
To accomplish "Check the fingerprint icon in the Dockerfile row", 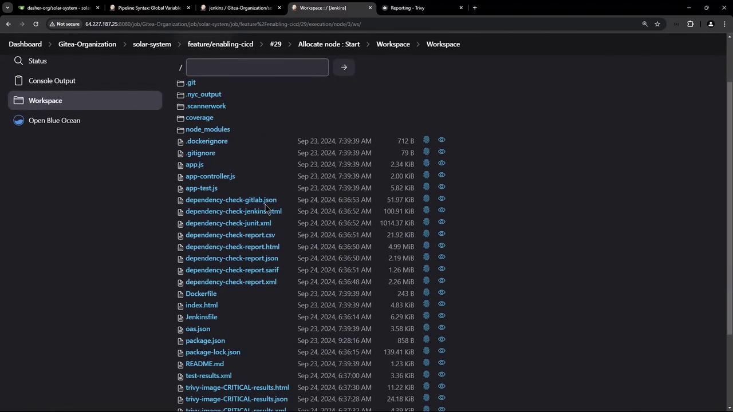I will 426,293.
